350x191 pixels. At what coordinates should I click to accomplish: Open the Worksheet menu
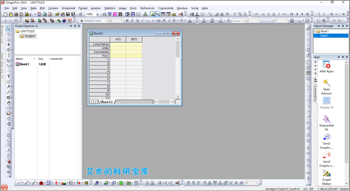click(68, 8)
